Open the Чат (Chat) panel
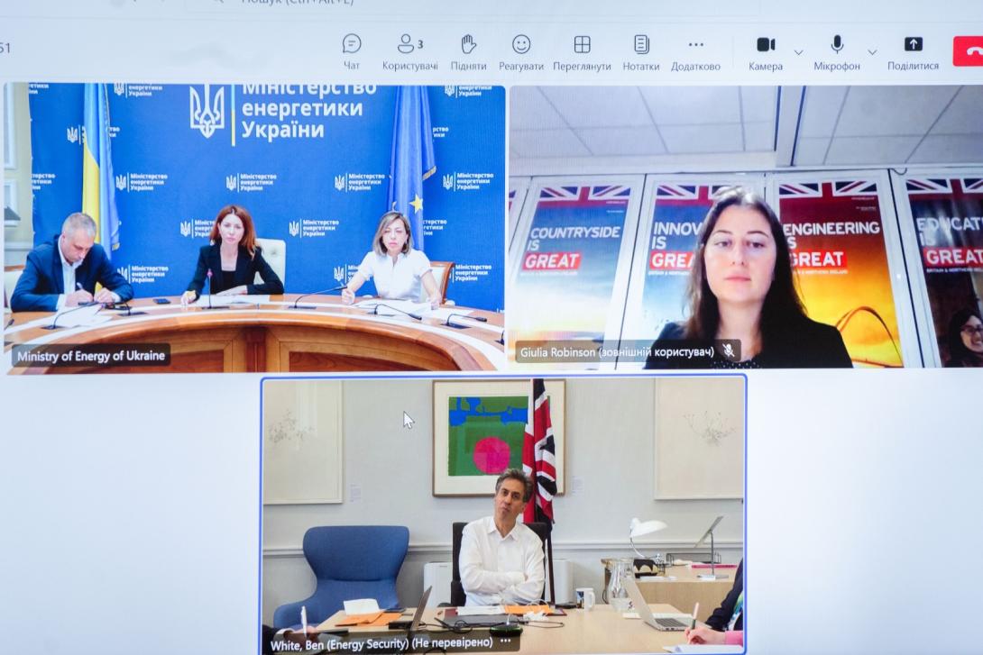The width and height of the screenshot is (983, 655). pos(352,44)
